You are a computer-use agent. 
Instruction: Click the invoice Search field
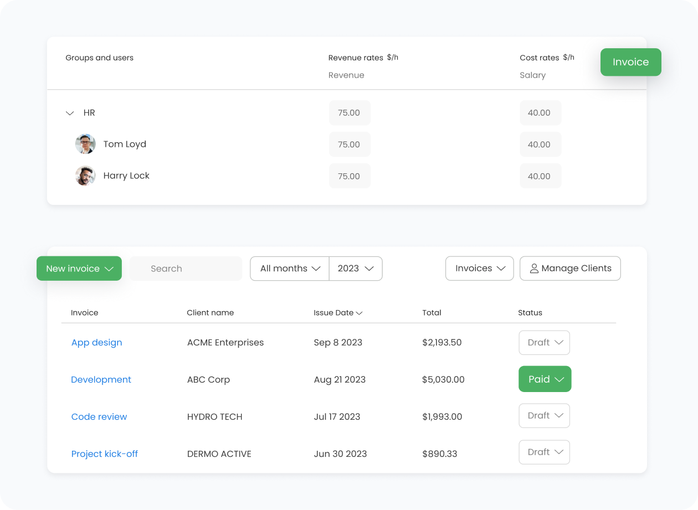pos(186,269)
